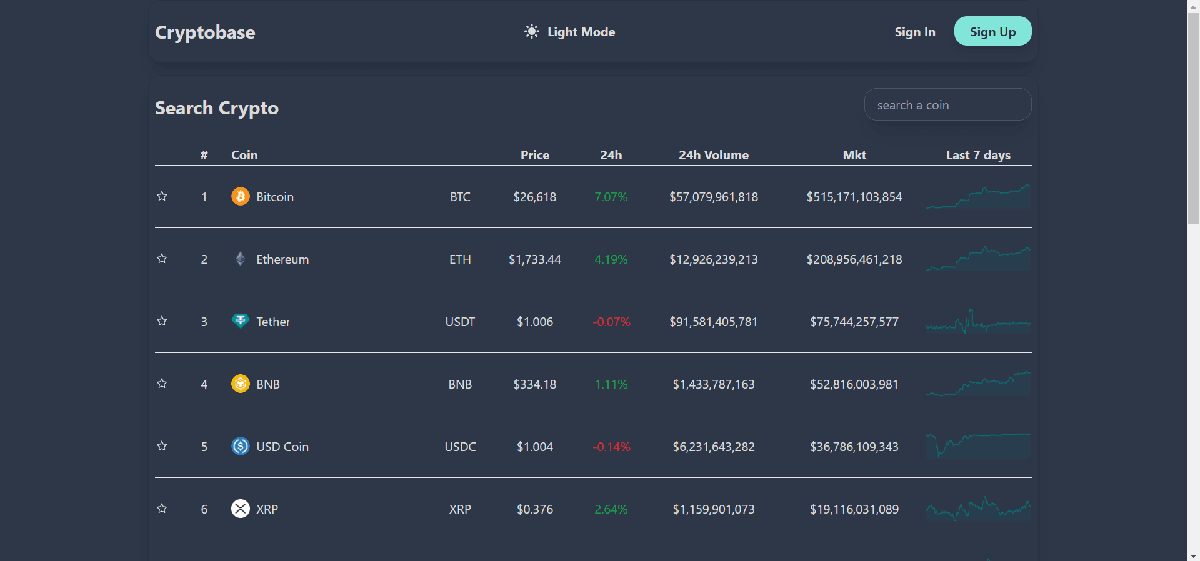Click Tether market cap $75,744,257,577
Screen dimensions: 1200x561
(854, 322)
